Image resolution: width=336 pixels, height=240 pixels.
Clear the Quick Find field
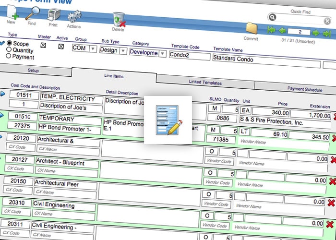pos(327,21)
